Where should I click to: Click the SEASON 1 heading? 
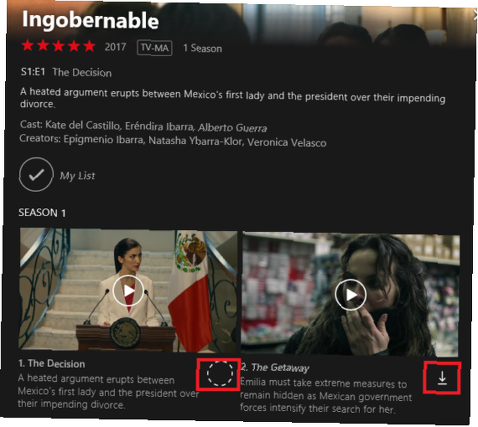pyautogui.click(x=42, y=213)
